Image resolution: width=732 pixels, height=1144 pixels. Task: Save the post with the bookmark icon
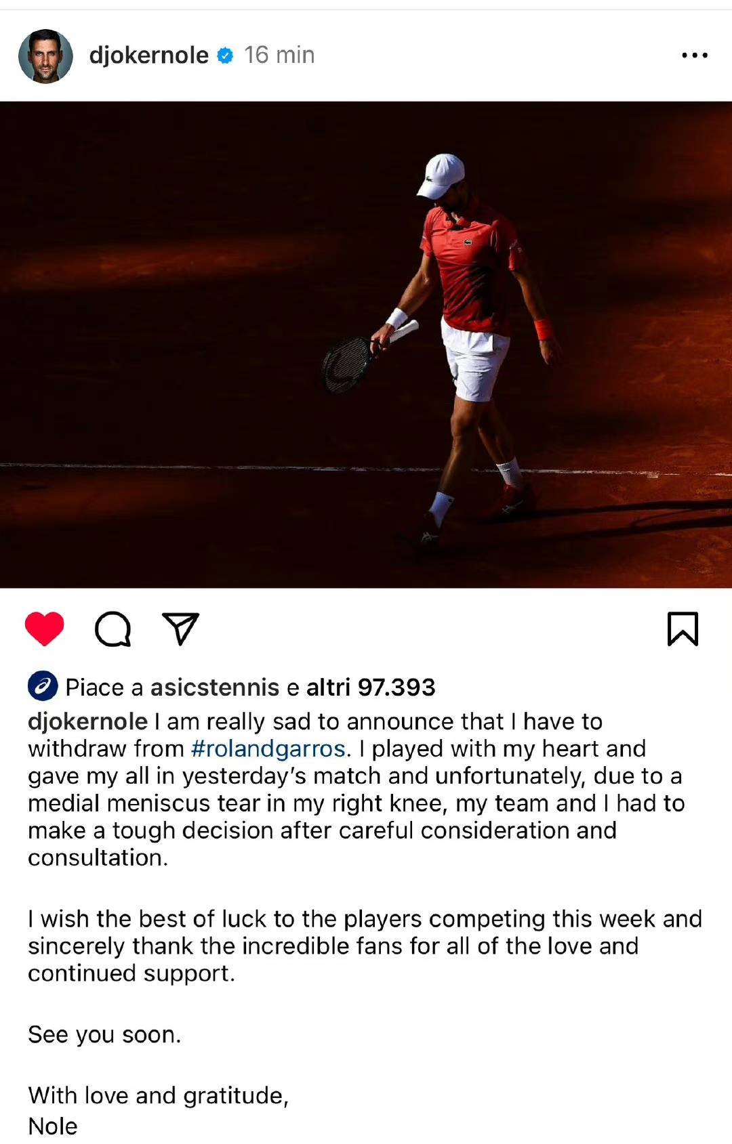click(683, 629)
